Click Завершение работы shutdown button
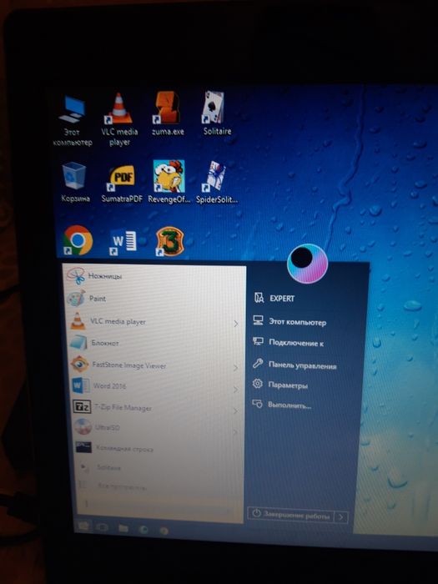This screenshot has width=438, height=584. (291, 515)
